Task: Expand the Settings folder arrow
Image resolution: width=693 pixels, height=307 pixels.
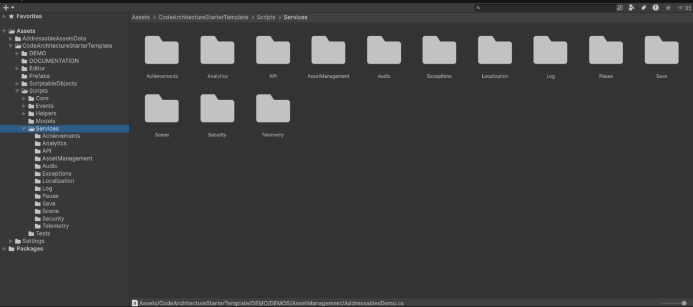Action: 10,241
